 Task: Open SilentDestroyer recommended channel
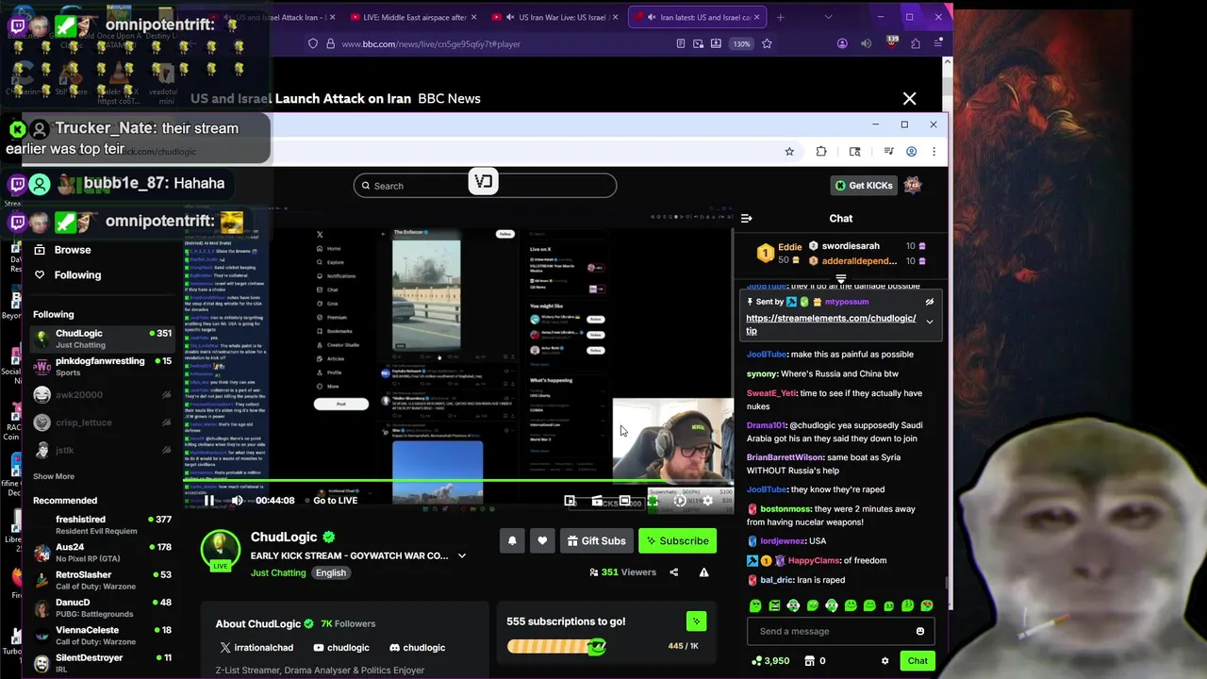(103, 663)
